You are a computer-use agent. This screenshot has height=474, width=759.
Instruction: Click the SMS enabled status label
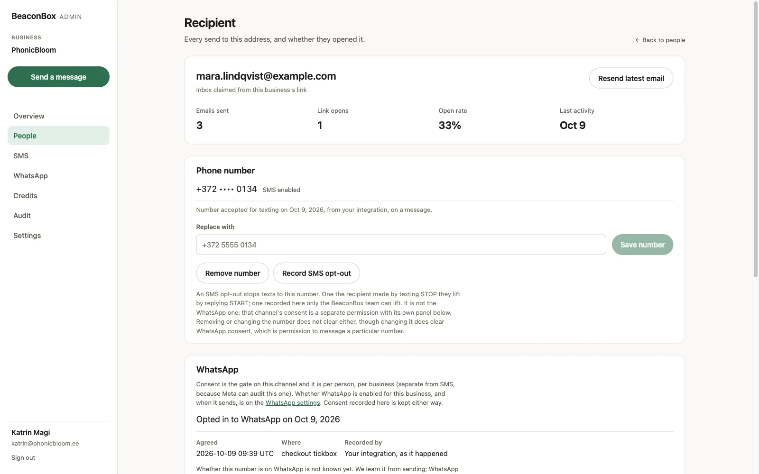click(x=281, y=190)
